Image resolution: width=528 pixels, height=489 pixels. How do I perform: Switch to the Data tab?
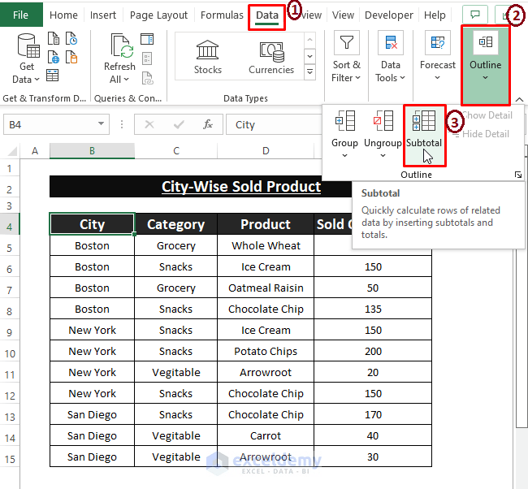267,15
